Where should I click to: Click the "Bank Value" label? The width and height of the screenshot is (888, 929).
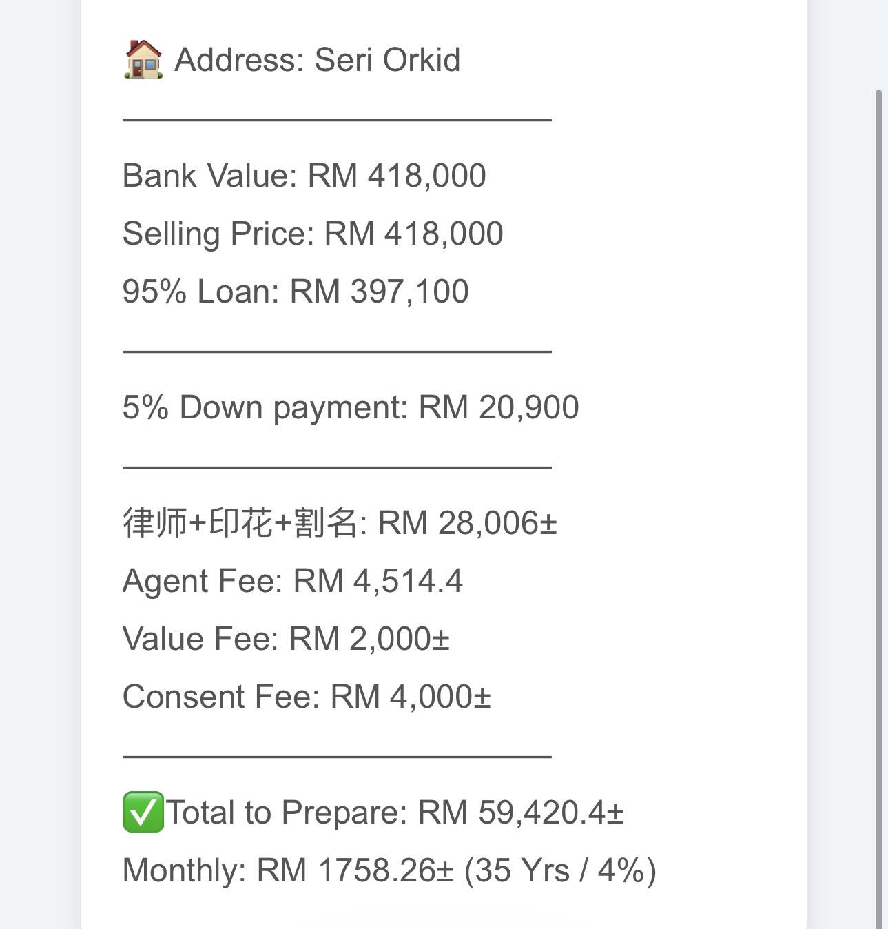click(x=207, y=176)
